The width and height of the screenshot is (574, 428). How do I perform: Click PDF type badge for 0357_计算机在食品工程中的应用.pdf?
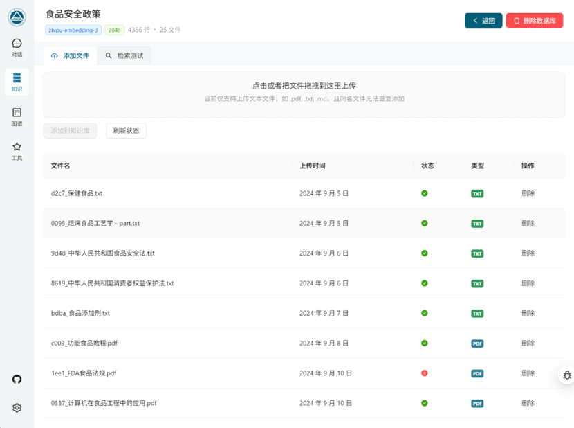coord(477,404)
